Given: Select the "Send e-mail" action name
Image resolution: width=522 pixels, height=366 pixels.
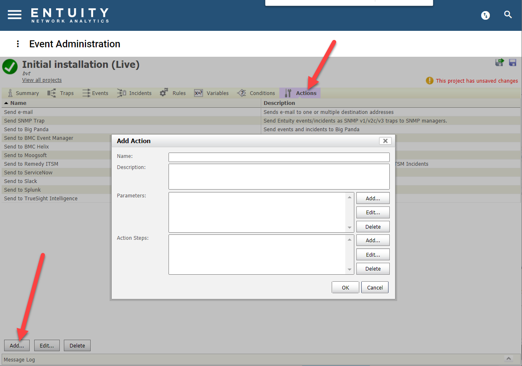Looking at the screenshot, I should [19, 112].
